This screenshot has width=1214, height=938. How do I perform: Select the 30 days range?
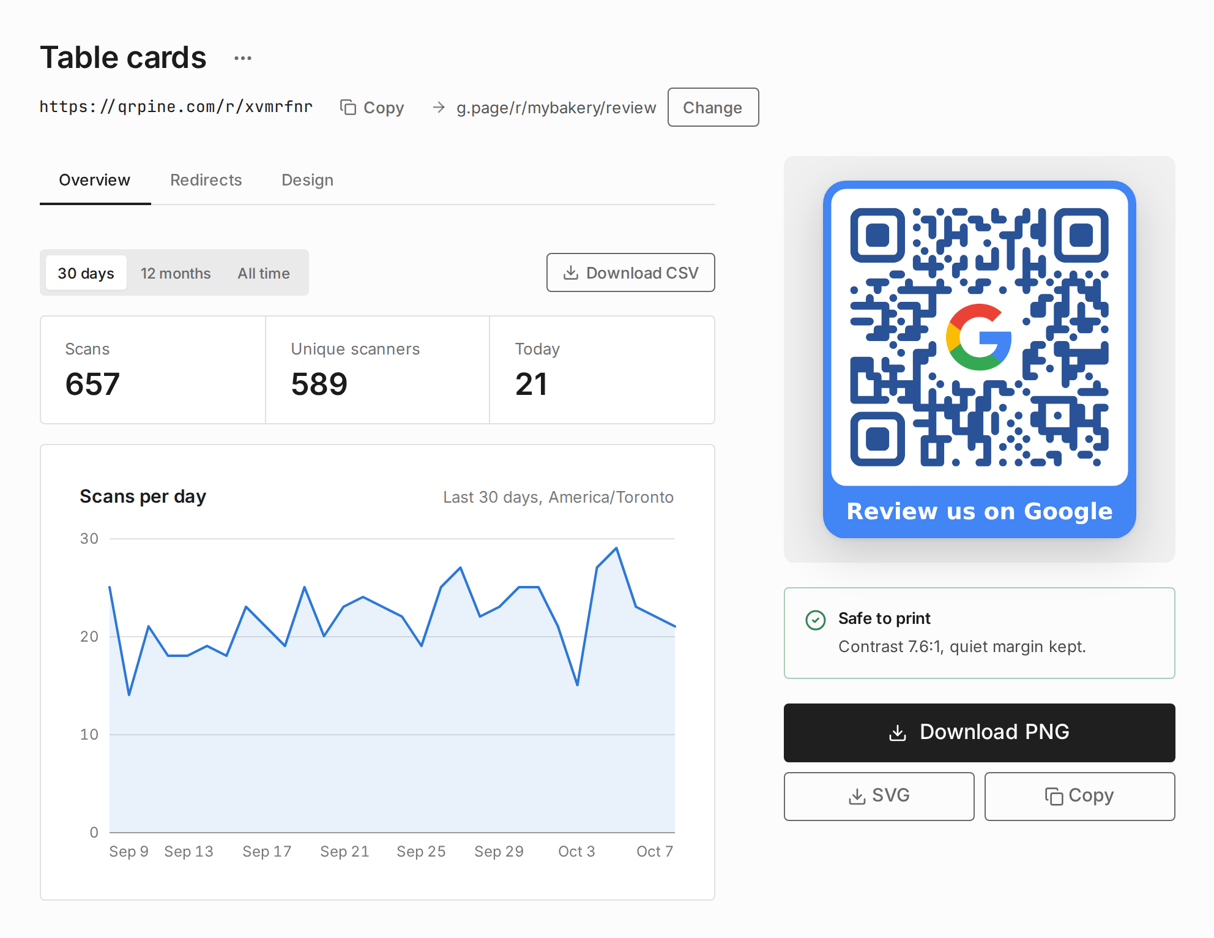point(86,273)
